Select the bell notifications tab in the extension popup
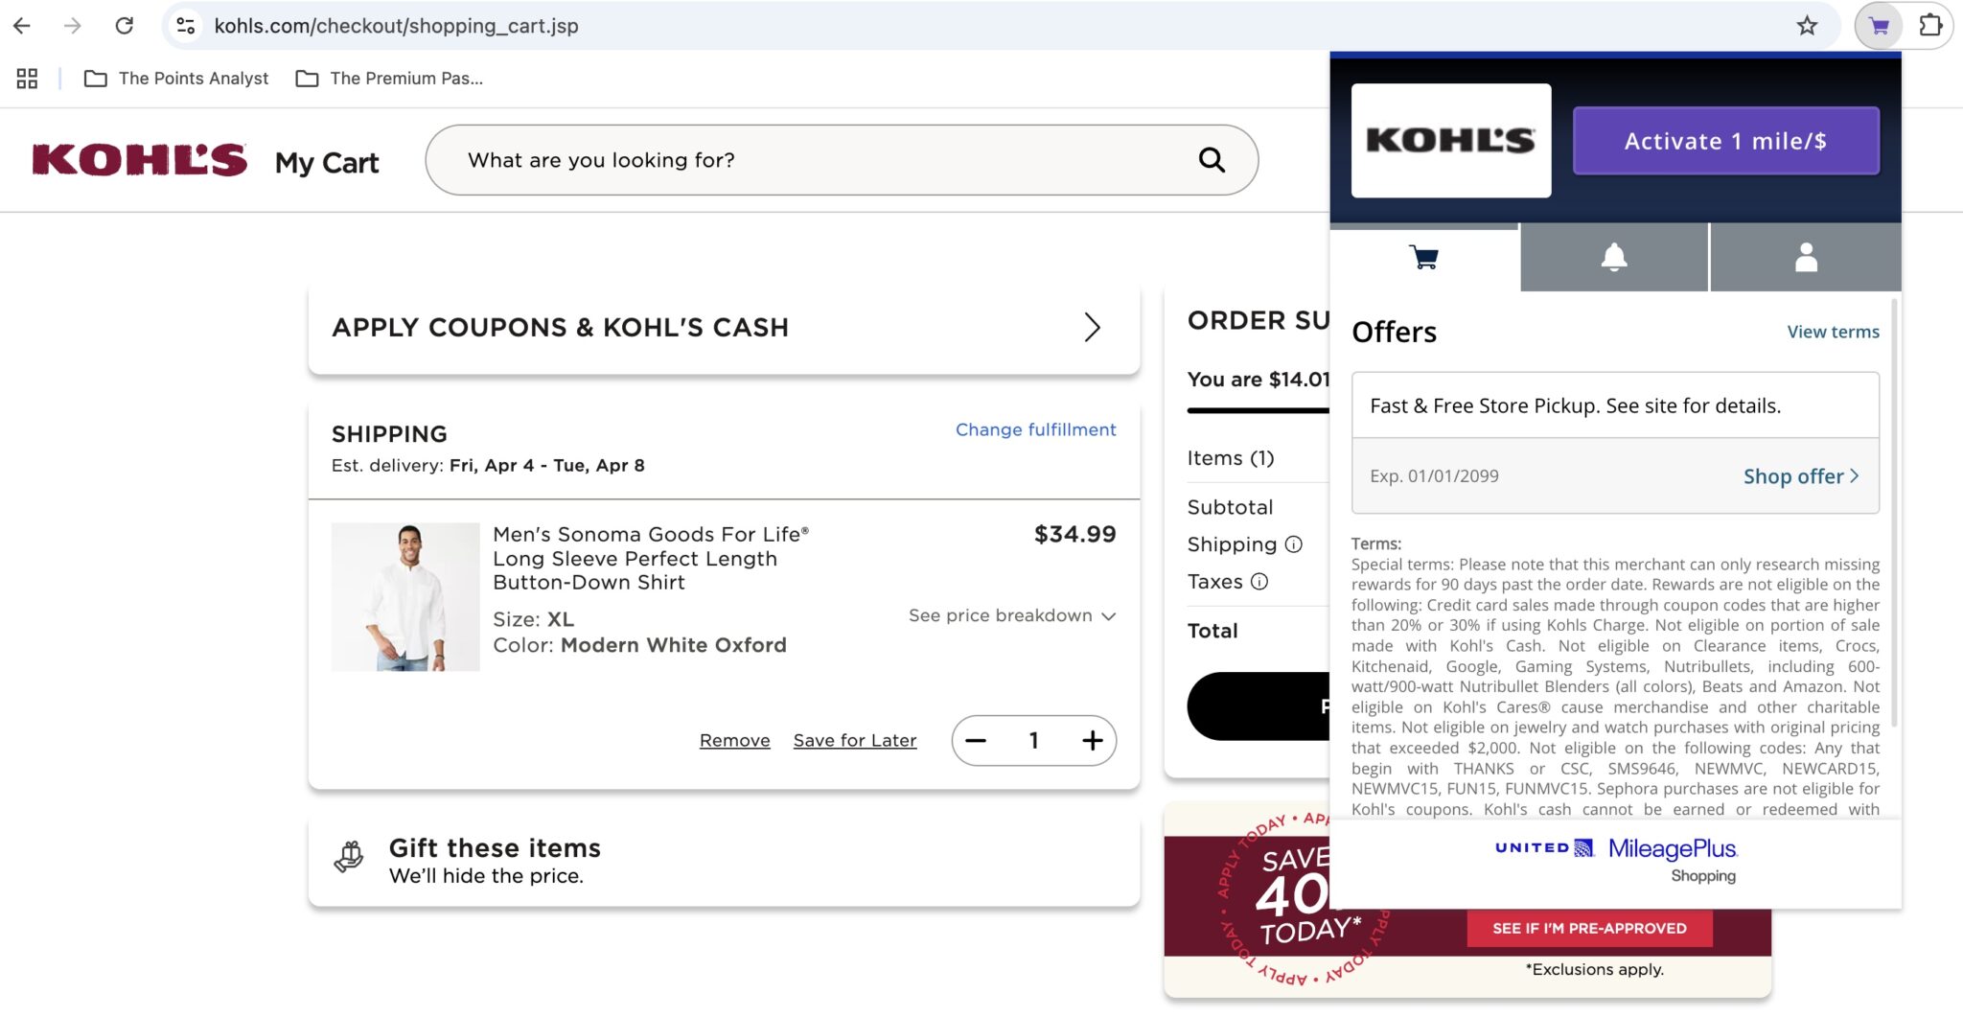 [x=1613, y=256]
